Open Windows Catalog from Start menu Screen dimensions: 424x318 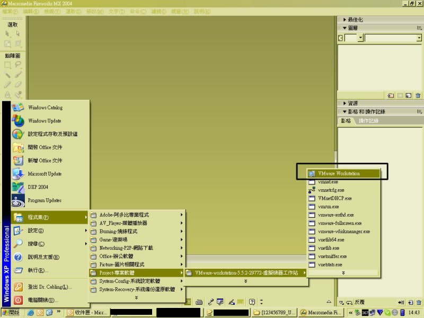point(50,108)
